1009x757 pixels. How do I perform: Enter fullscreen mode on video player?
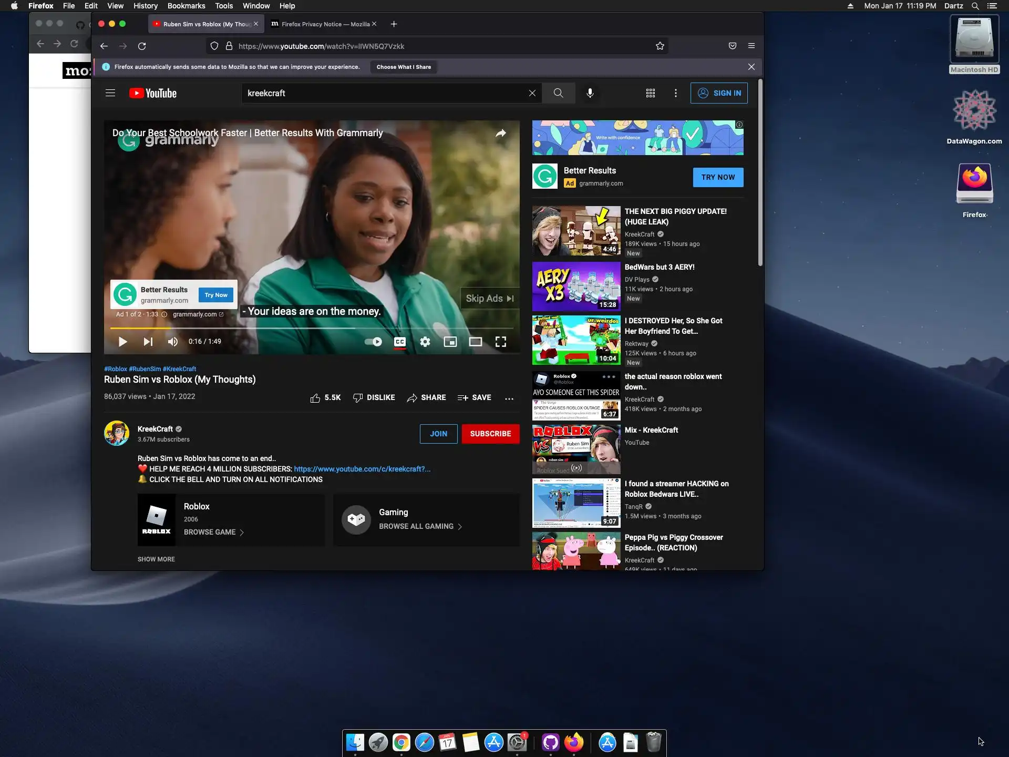pos(500,342)
